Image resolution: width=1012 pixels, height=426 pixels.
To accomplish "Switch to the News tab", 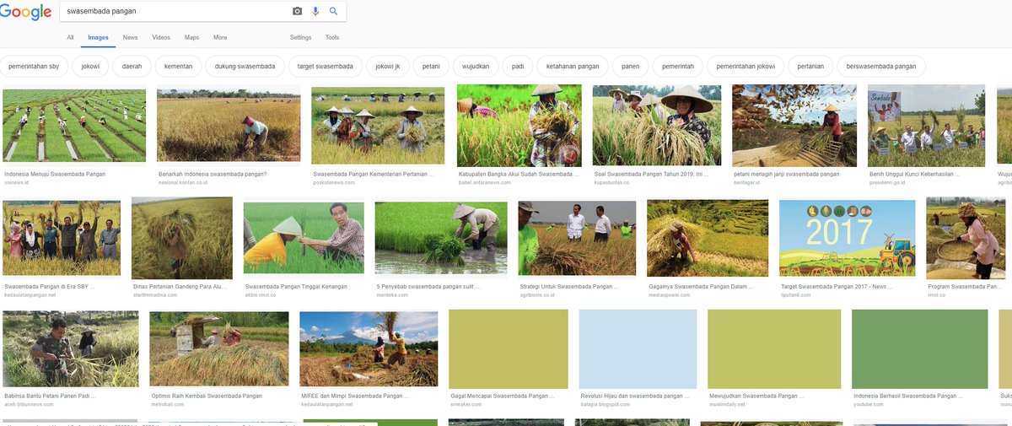I will (x=130, y=38).
